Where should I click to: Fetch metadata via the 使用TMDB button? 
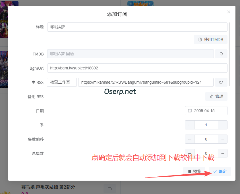coord(210,40)
